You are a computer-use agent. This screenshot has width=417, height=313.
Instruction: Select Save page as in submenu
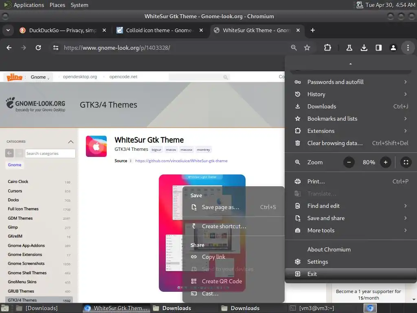[x=233, y=207]
